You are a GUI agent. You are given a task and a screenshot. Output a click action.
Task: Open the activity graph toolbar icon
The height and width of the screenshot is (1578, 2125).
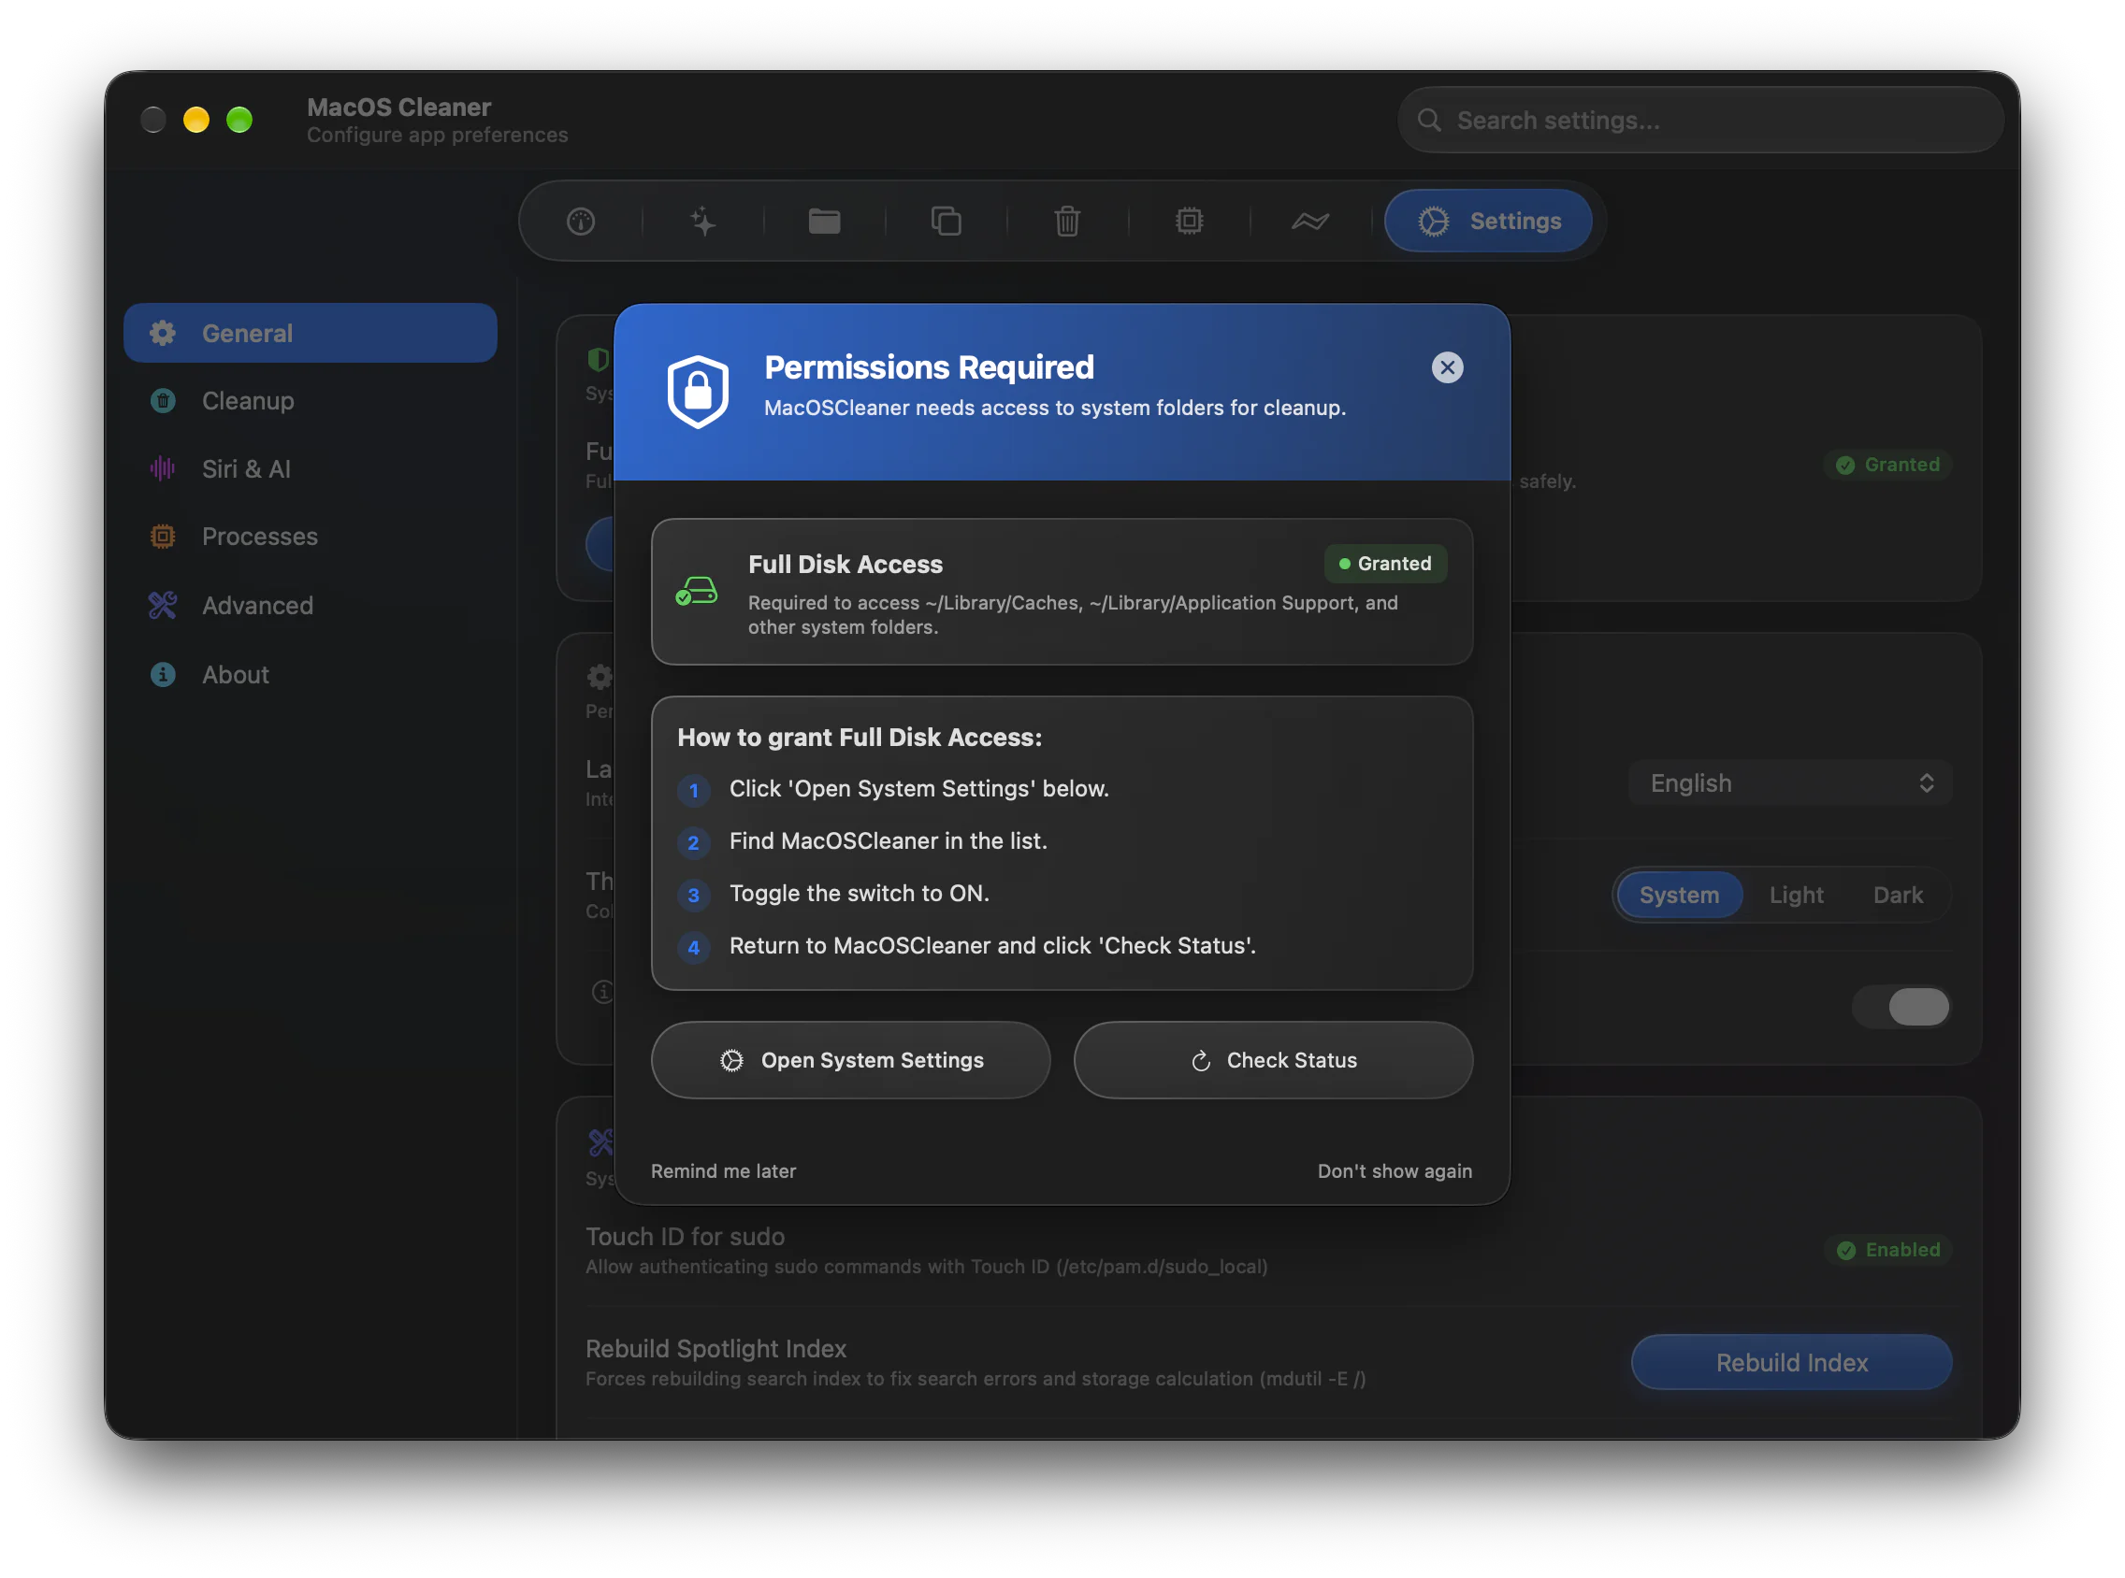tap(1310, 222)
